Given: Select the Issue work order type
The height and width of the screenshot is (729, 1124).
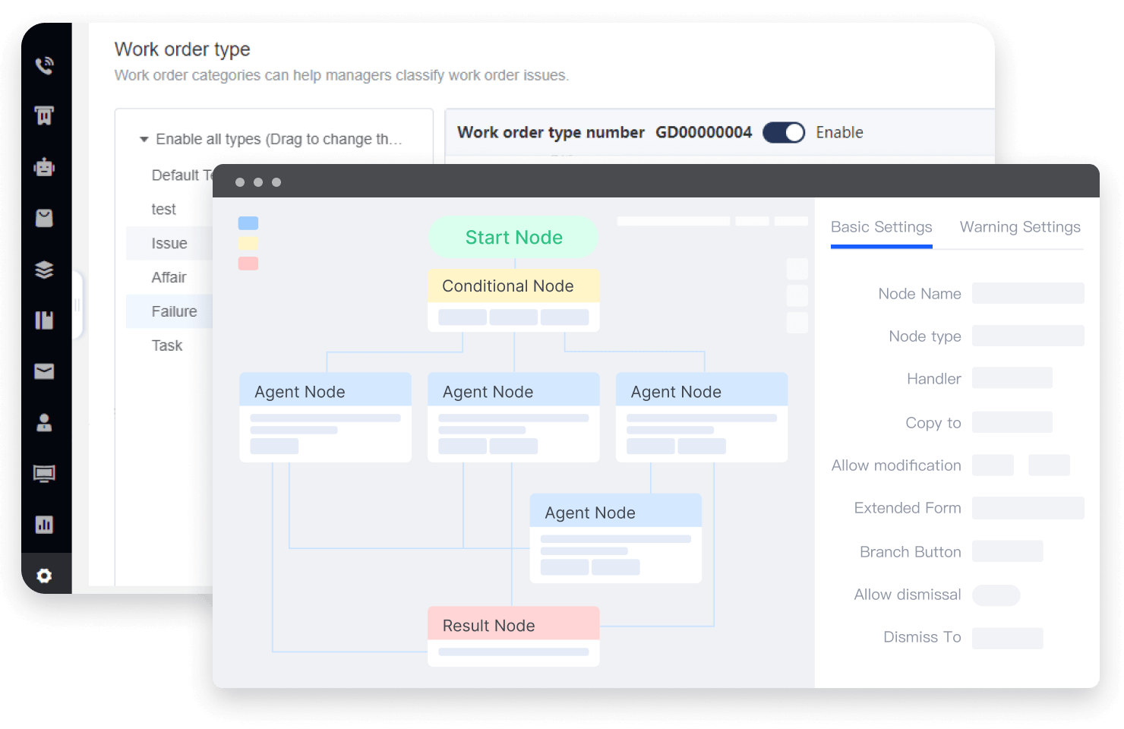Looking at the screenshot, I should pos(169,243).
